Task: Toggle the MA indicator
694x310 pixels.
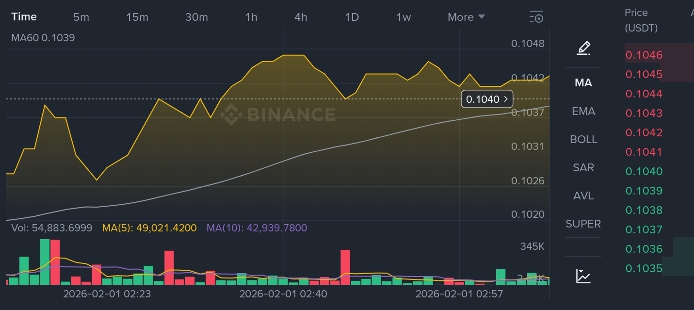Action: [x=583, y=83]
